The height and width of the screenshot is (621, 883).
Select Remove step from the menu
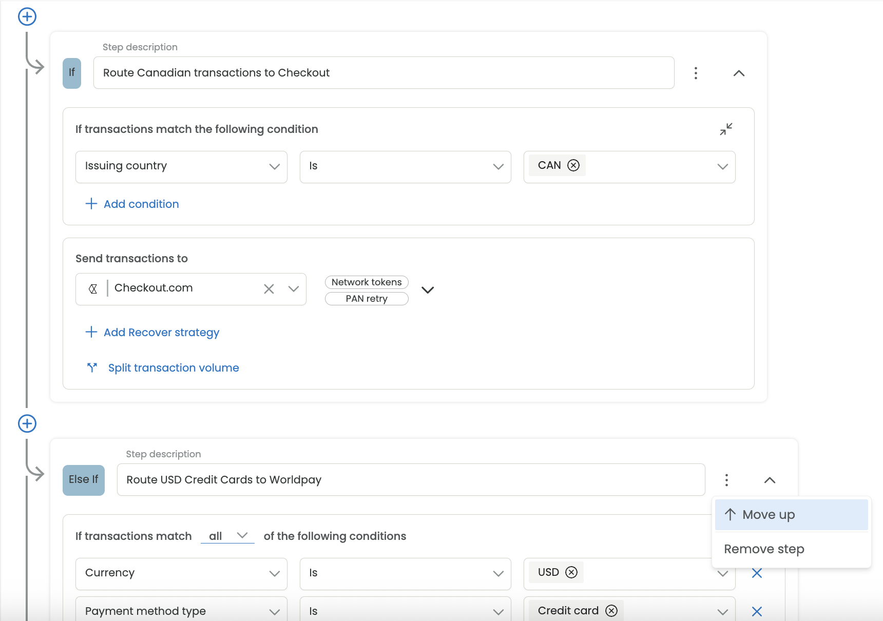pos(791,549)
